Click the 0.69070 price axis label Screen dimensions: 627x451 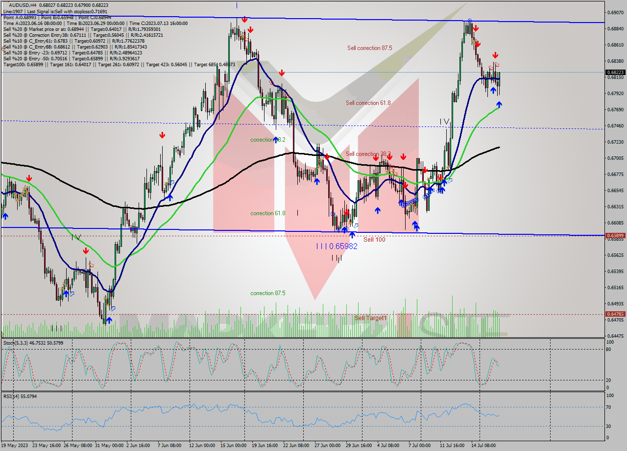coord(615,12)
